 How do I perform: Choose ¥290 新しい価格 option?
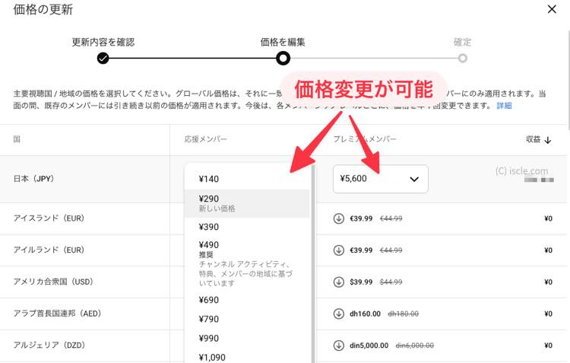point(247,203)
